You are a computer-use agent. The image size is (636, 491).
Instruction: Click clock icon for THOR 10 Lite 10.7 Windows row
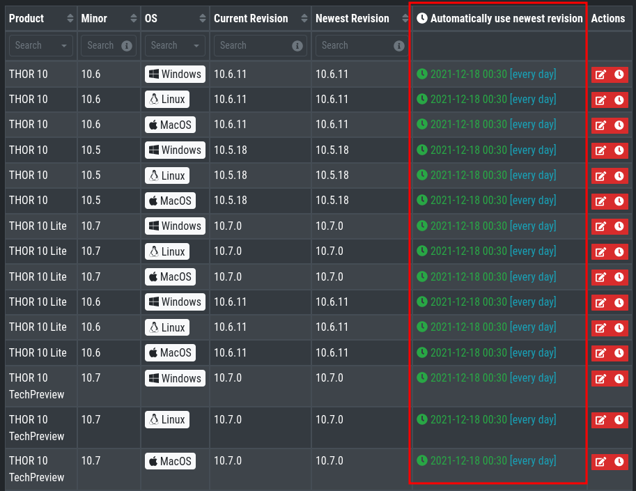point(619,227)
